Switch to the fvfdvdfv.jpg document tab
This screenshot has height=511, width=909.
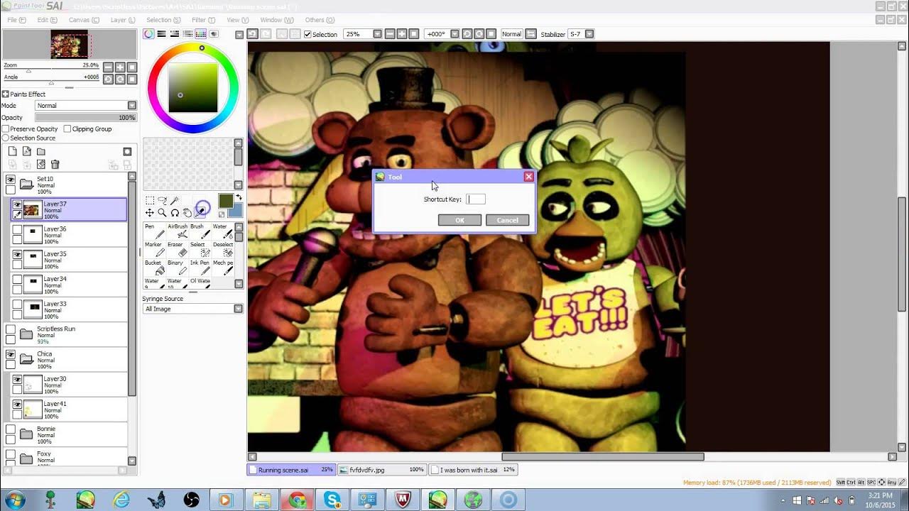pyautogui.click(x=381, y=470)
